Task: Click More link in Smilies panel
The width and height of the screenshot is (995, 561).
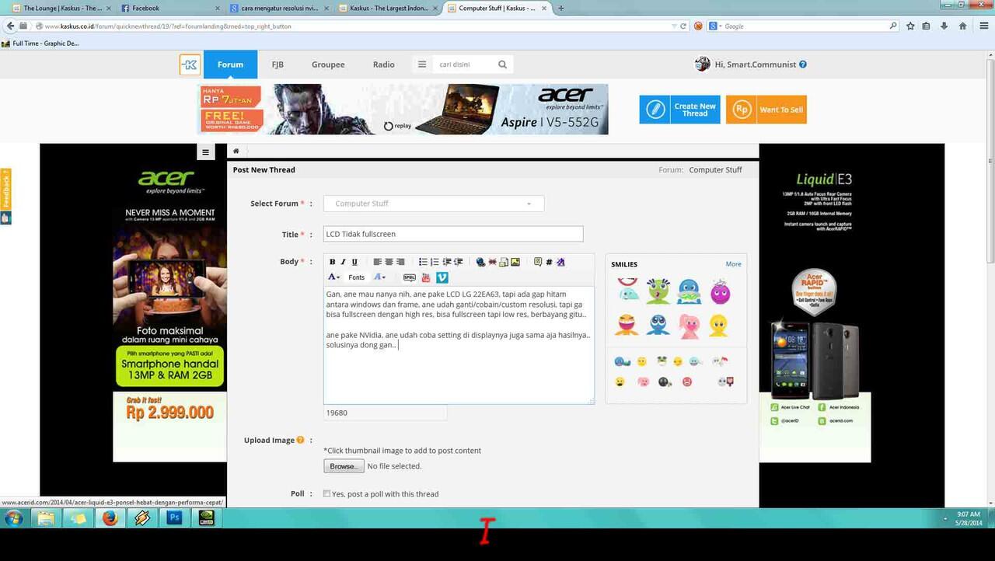Action: coord(733,264)
